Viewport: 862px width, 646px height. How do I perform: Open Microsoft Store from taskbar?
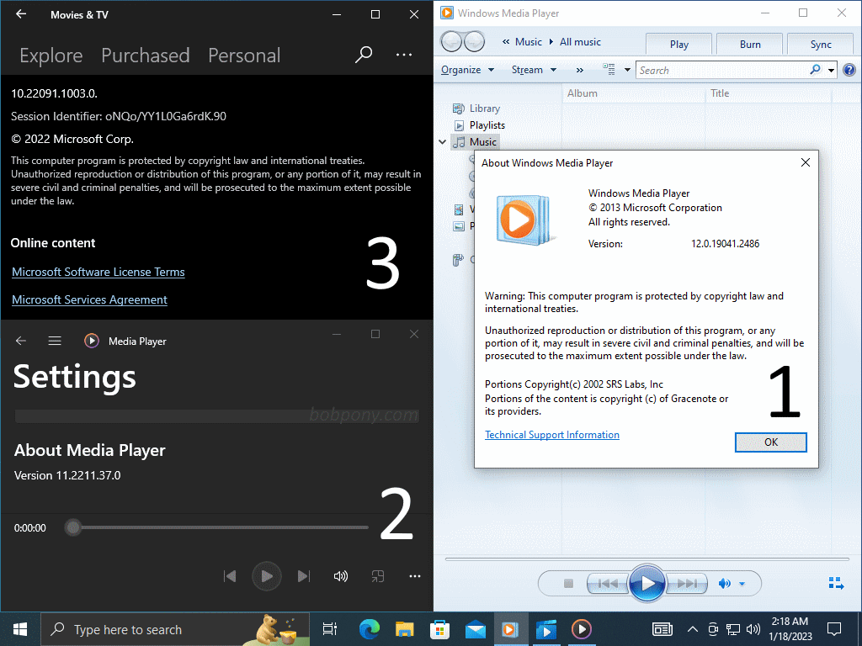tap(439, 629)
